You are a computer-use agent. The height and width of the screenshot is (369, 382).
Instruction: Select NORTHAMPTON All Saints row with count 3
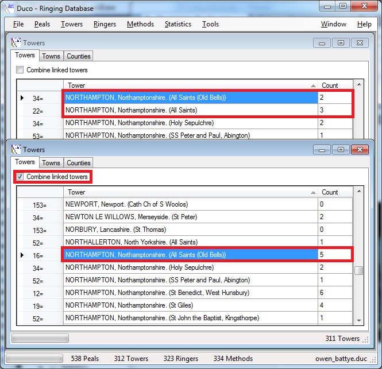pyautogui.click(x=190, y=110)
